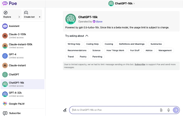
Task: Open Explore from the compass icon
Action: point(6,13)
